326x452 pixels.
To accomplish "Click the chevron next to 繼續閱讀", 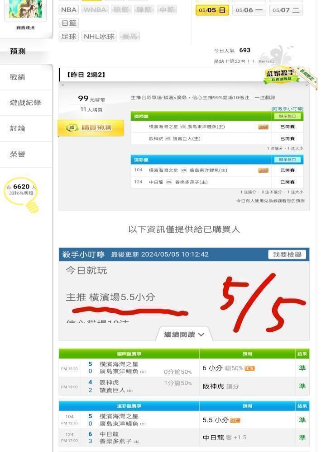I will 201,334.
